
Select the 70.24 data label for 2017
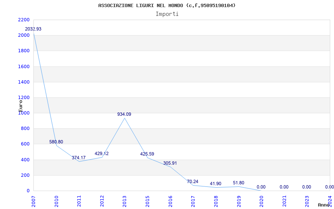click(x=192, y=182)
